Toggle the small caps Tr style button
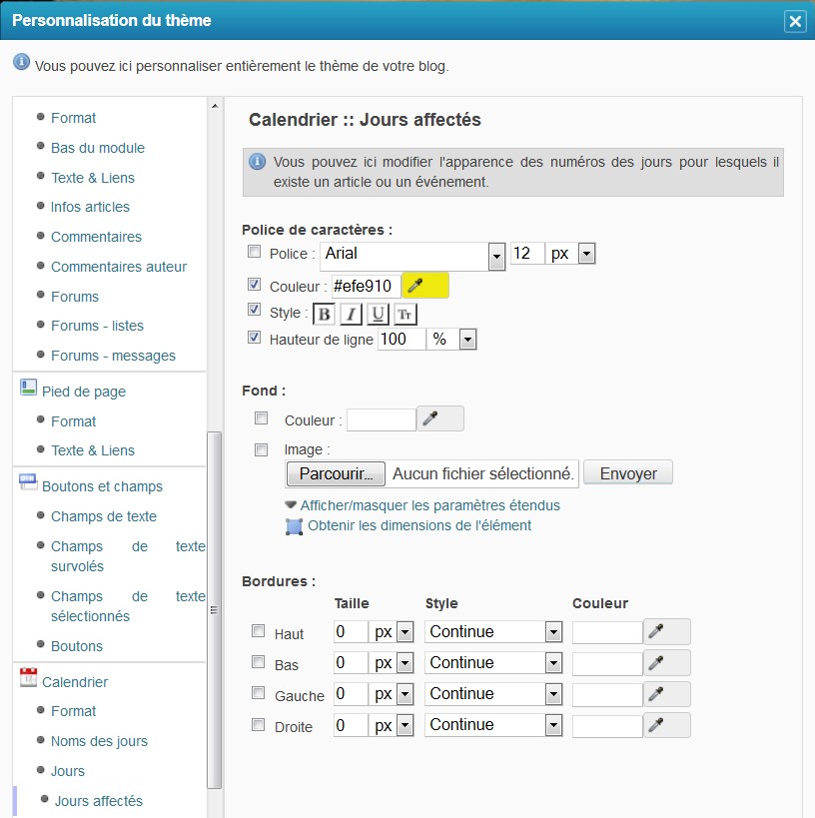Viewport: 815px width, 818px height. tap(405, 315)
